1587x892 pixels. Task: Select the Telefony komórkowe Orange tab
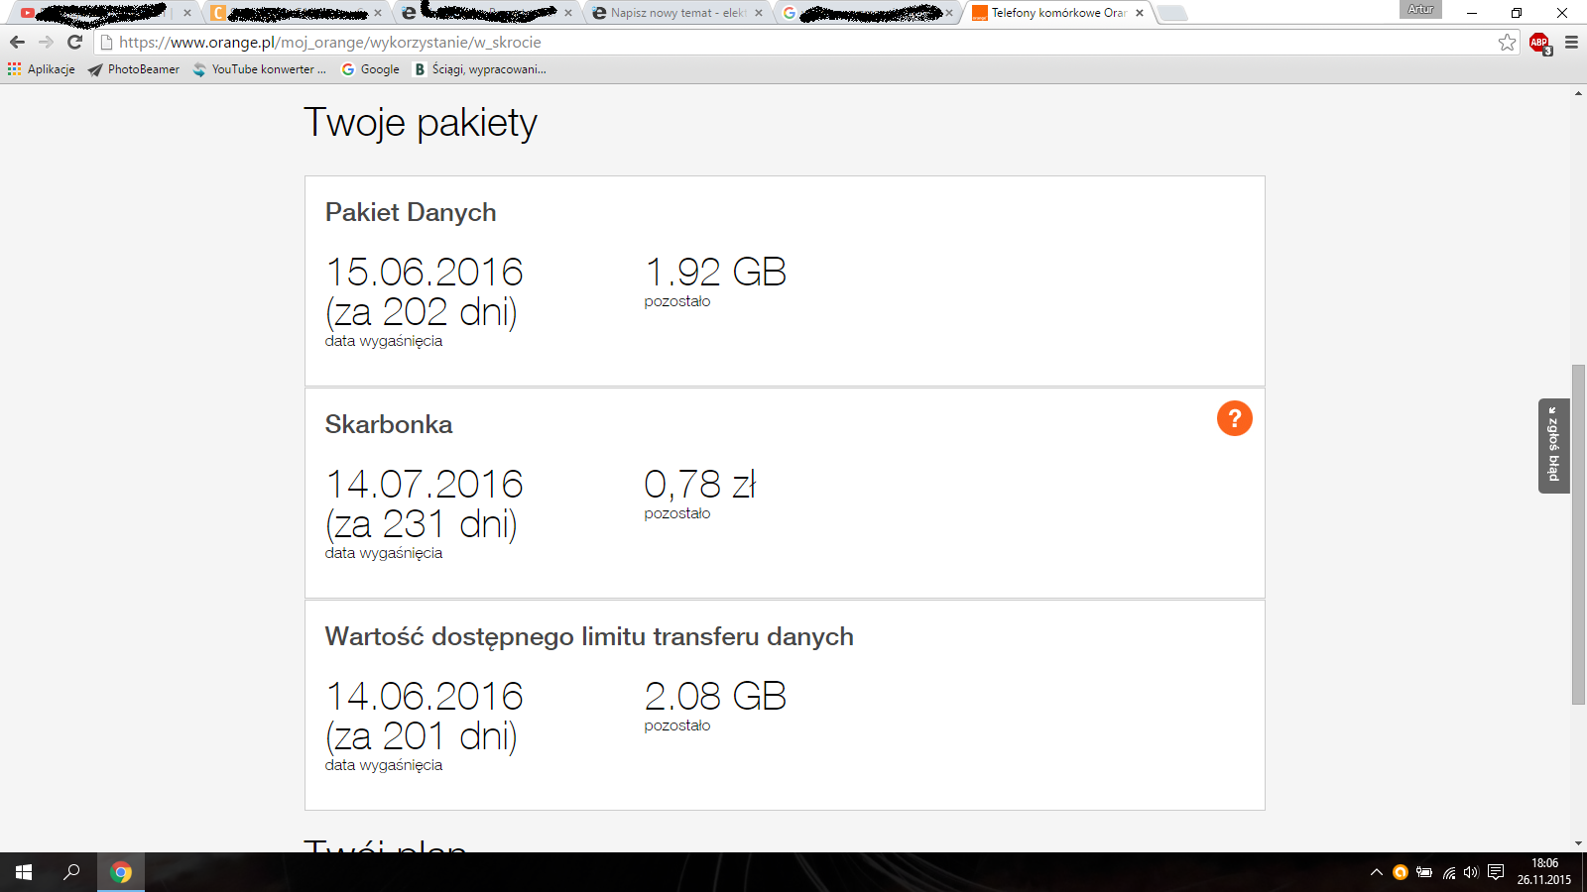pos(1057,13)
